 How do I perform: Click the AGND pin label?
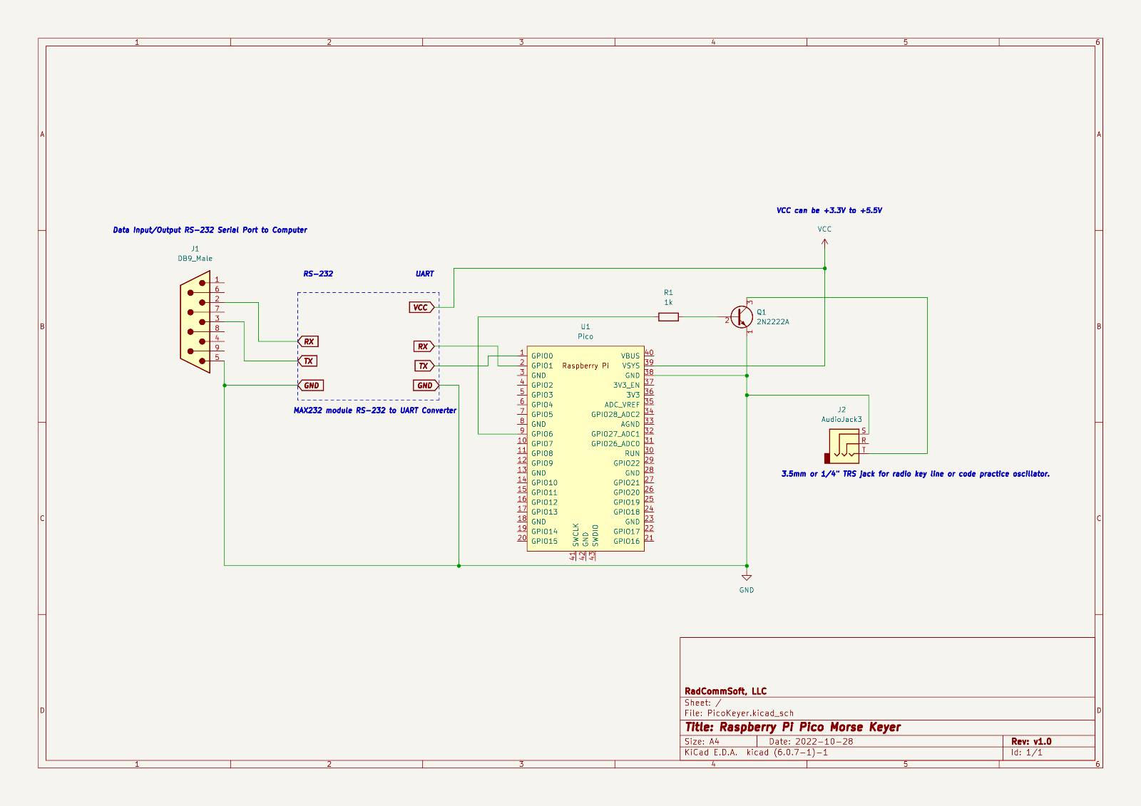pos(630,424)
